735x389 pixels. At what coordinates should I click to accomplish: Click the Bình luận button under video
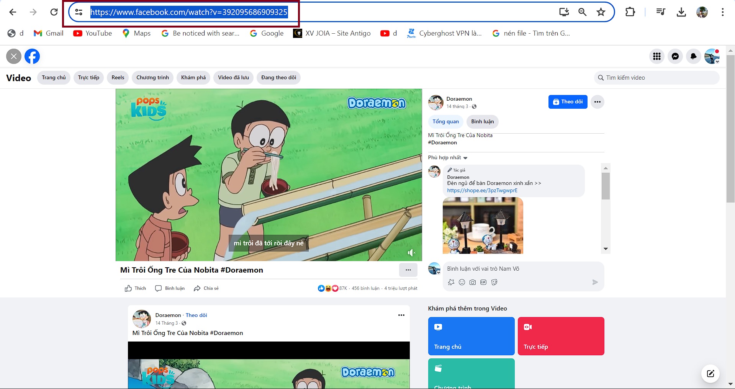(170, 288)
